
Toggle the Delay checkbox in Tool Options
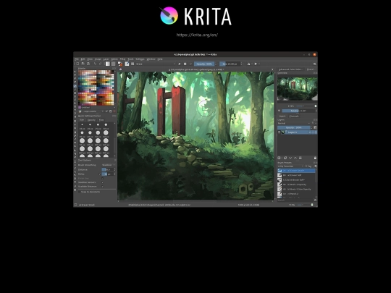(100, 174)
